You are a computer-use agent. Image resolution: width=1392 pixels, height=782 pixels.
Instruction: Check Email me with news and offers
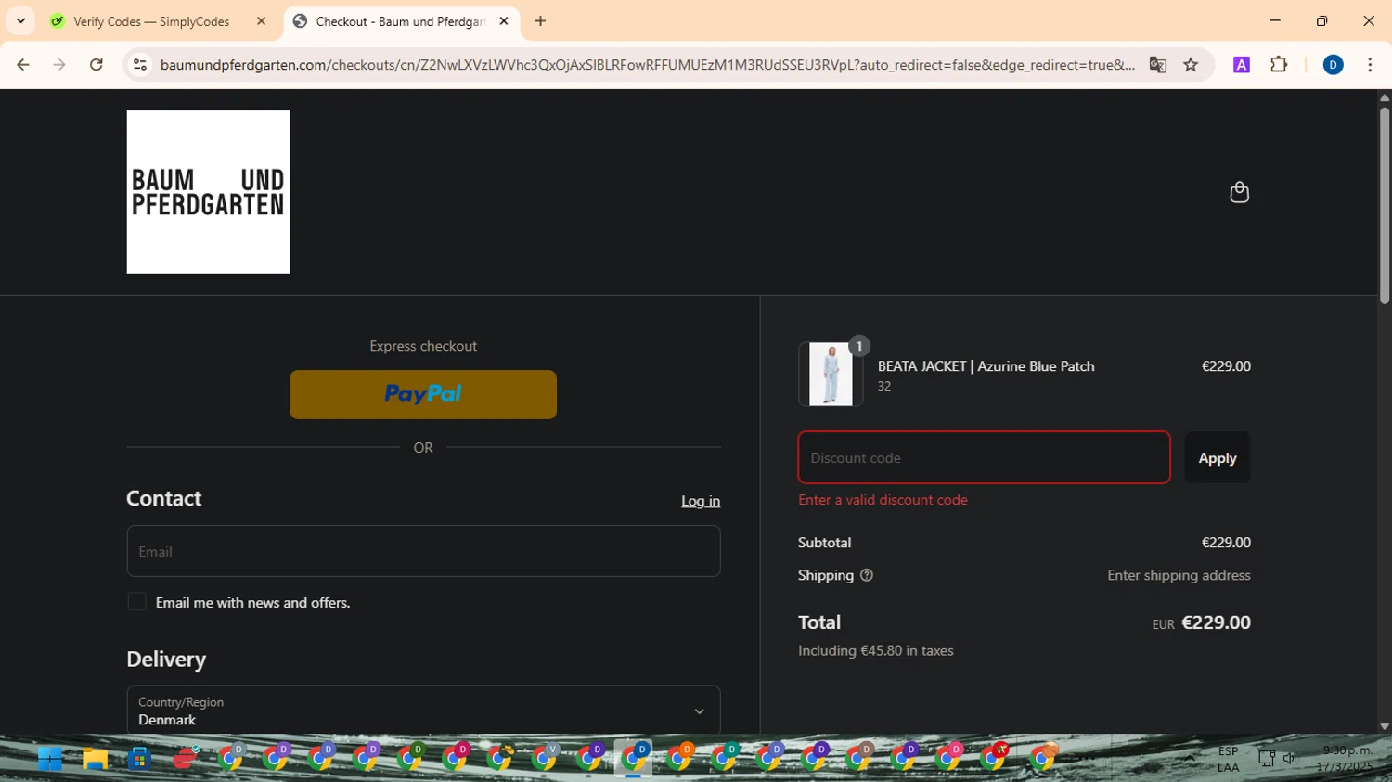pos(136,602)
